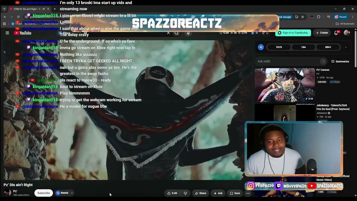Close the Pz' Dis ain't Right tab

pyautogui.click(x=48, y=9)
